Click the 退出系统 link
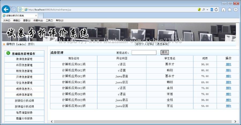The image size is (241, 125). tap(162, 44)
